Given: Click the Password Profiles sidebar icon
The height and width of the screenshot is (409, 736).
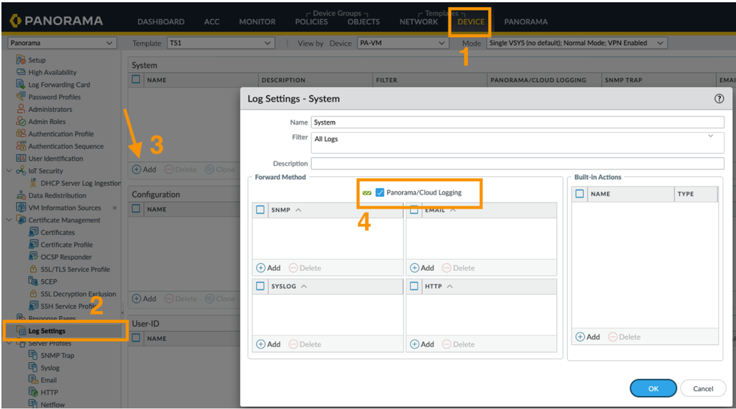Looking at the screenshot, I should click(21, 97).
